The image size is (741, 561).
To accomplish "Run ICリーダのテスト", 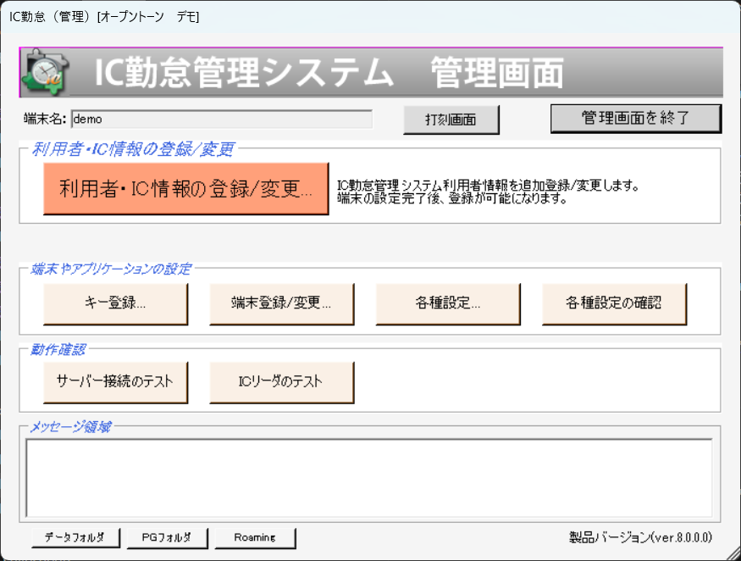I will point(282,382).
